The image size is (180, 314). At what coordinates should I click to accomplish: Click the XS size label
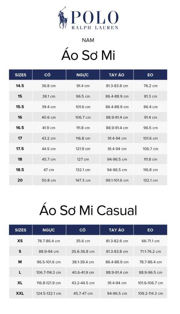[x=20, y=241]
